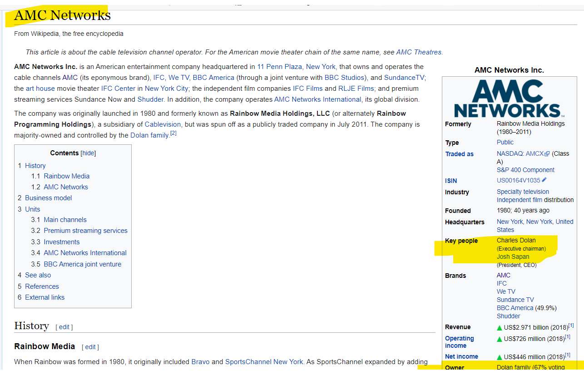Viewport: 584px width, 380px height.
Task: Jump to Units in Contents
Action: (29, 209)
